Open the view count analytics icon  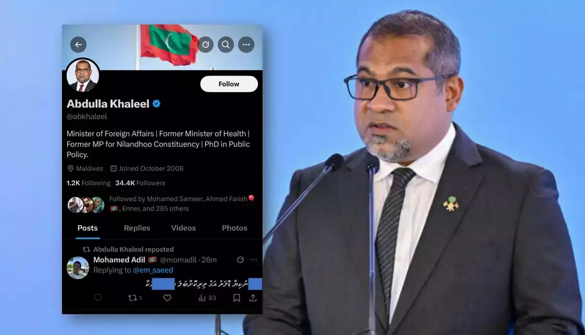tap(202, 297)
